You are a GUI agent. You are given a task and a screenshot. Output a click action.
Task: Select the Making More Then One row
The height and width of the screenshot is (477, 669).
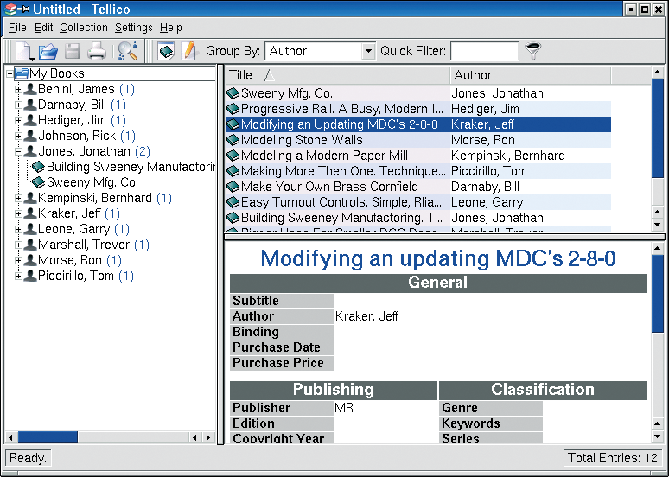(x=418, y=171)
